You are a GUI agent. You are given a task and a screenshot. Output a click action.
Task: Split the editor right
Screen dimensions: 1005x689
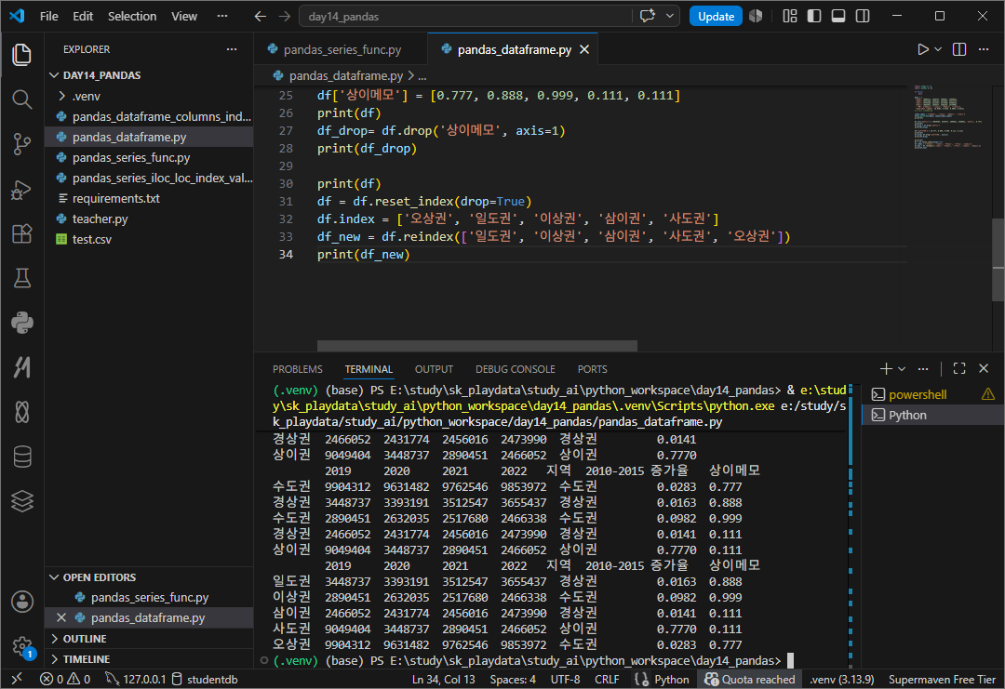coord(958,49)
